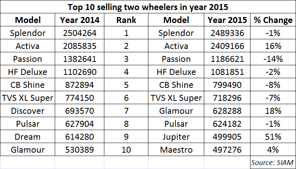Select the -14% change cell
Screen dimensions: 296x169
(273, 59)
